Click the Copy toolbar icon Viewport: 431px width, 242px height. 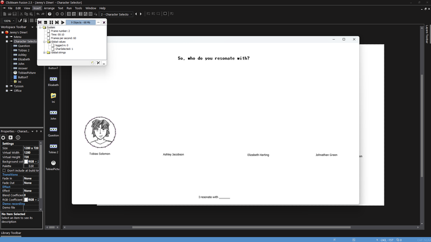pyautogui.click(x=26, y=14)
